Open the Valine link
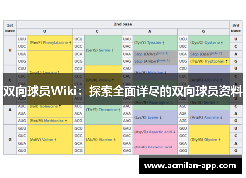This screenshot has height=178, width=246. pyautogui.click(x=48, y=140)
